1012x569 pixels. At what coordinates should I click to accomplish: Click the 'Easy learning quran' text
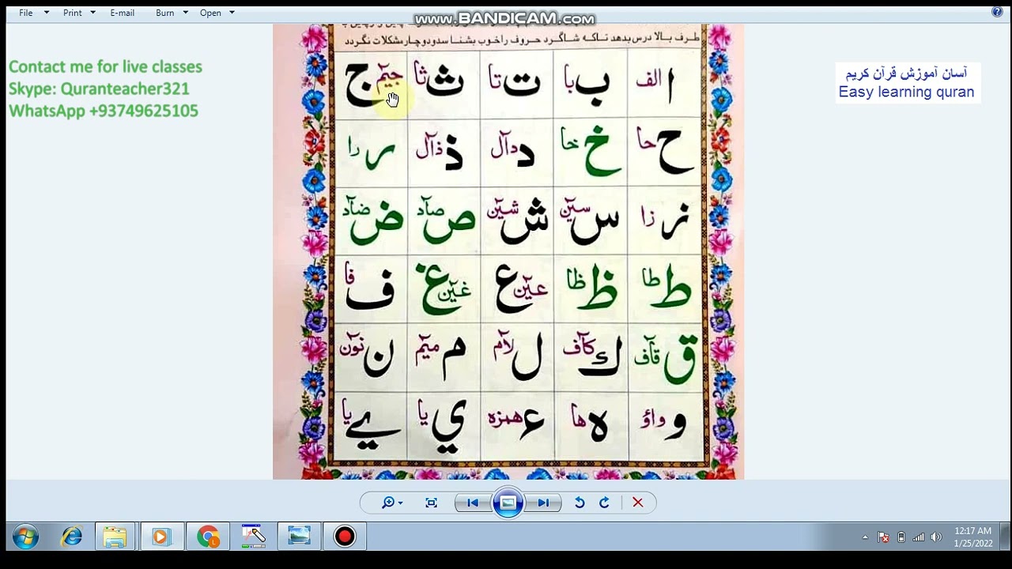(x=906, y=92)
